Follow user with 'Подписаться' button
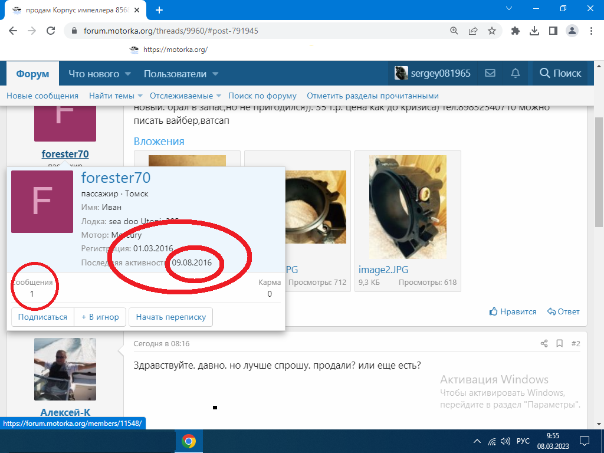Image resolution: width=604 pixels, height=453 pixels. pos(42,317)
